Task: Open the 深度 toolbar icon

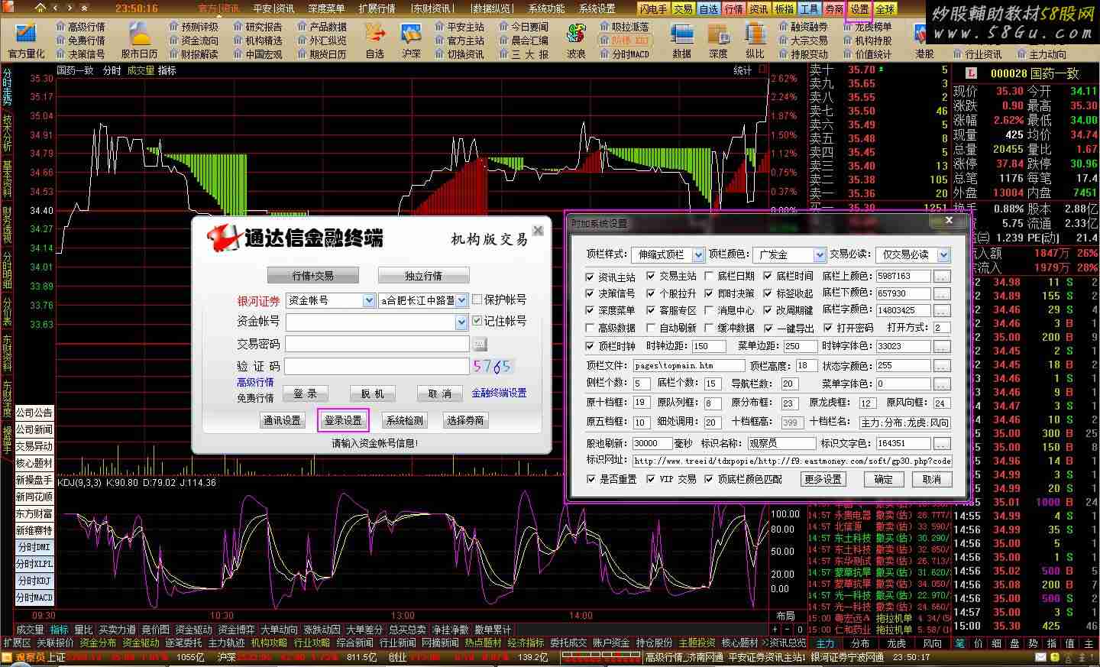Action: tap(718, 40)
